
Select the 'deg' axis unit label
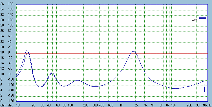click(10, 105)
